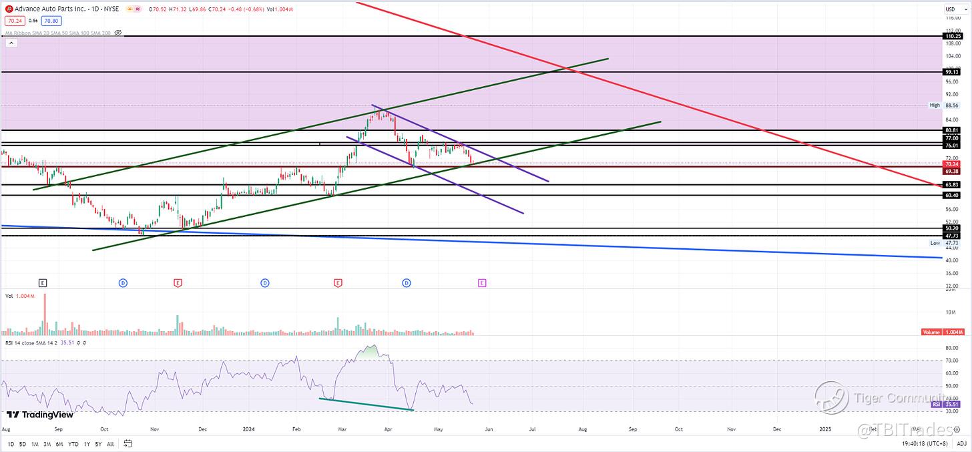The image size is (972, 452).
Task: Collapse the indicator legend with chevron
Action: (11, 43)
